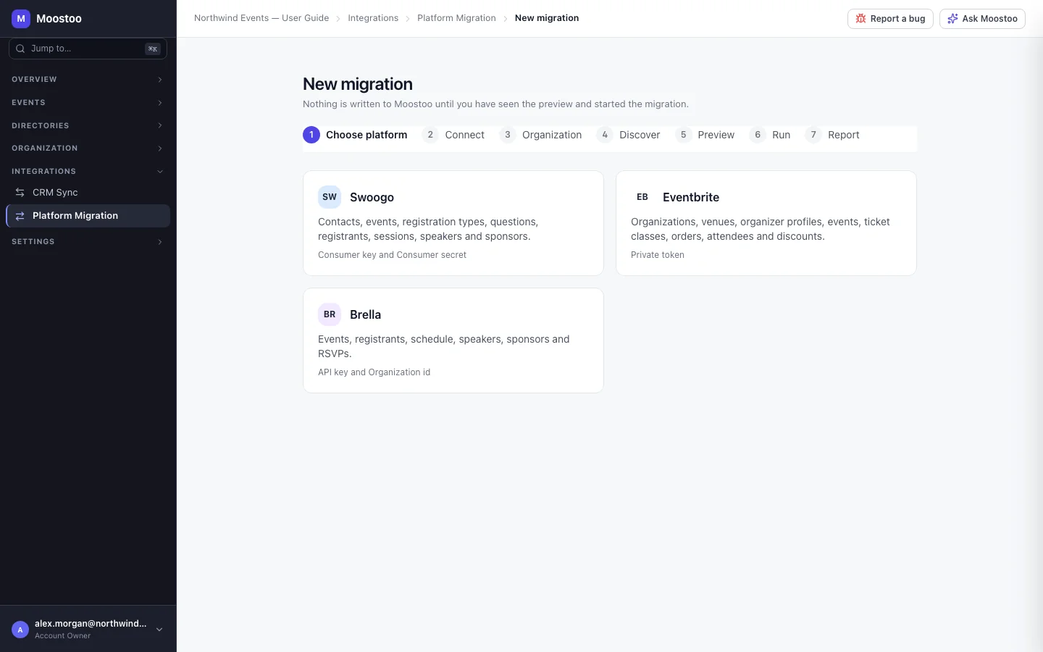Click alex.morgan@northwind account email
1043x652 pixels.
tap(91, 624)
